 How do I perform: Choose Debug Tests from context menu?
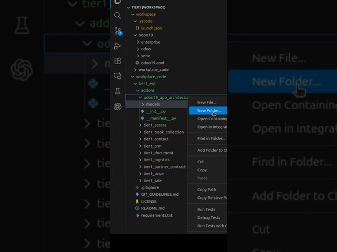pyautogui.click(x=208, y=218)
